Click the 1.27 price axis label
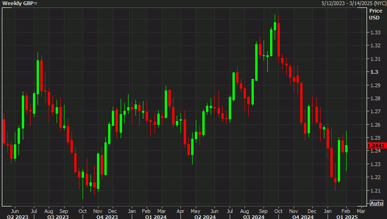The height and width of the screenshot is (219, 387). (375, 111)
